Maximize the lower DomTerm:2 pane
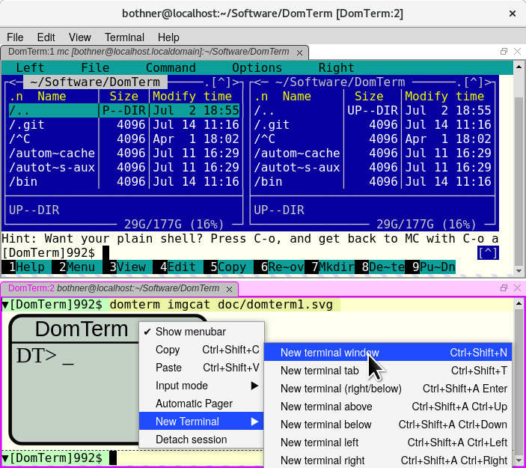This screenshot has width=526, height=468. 504,288
